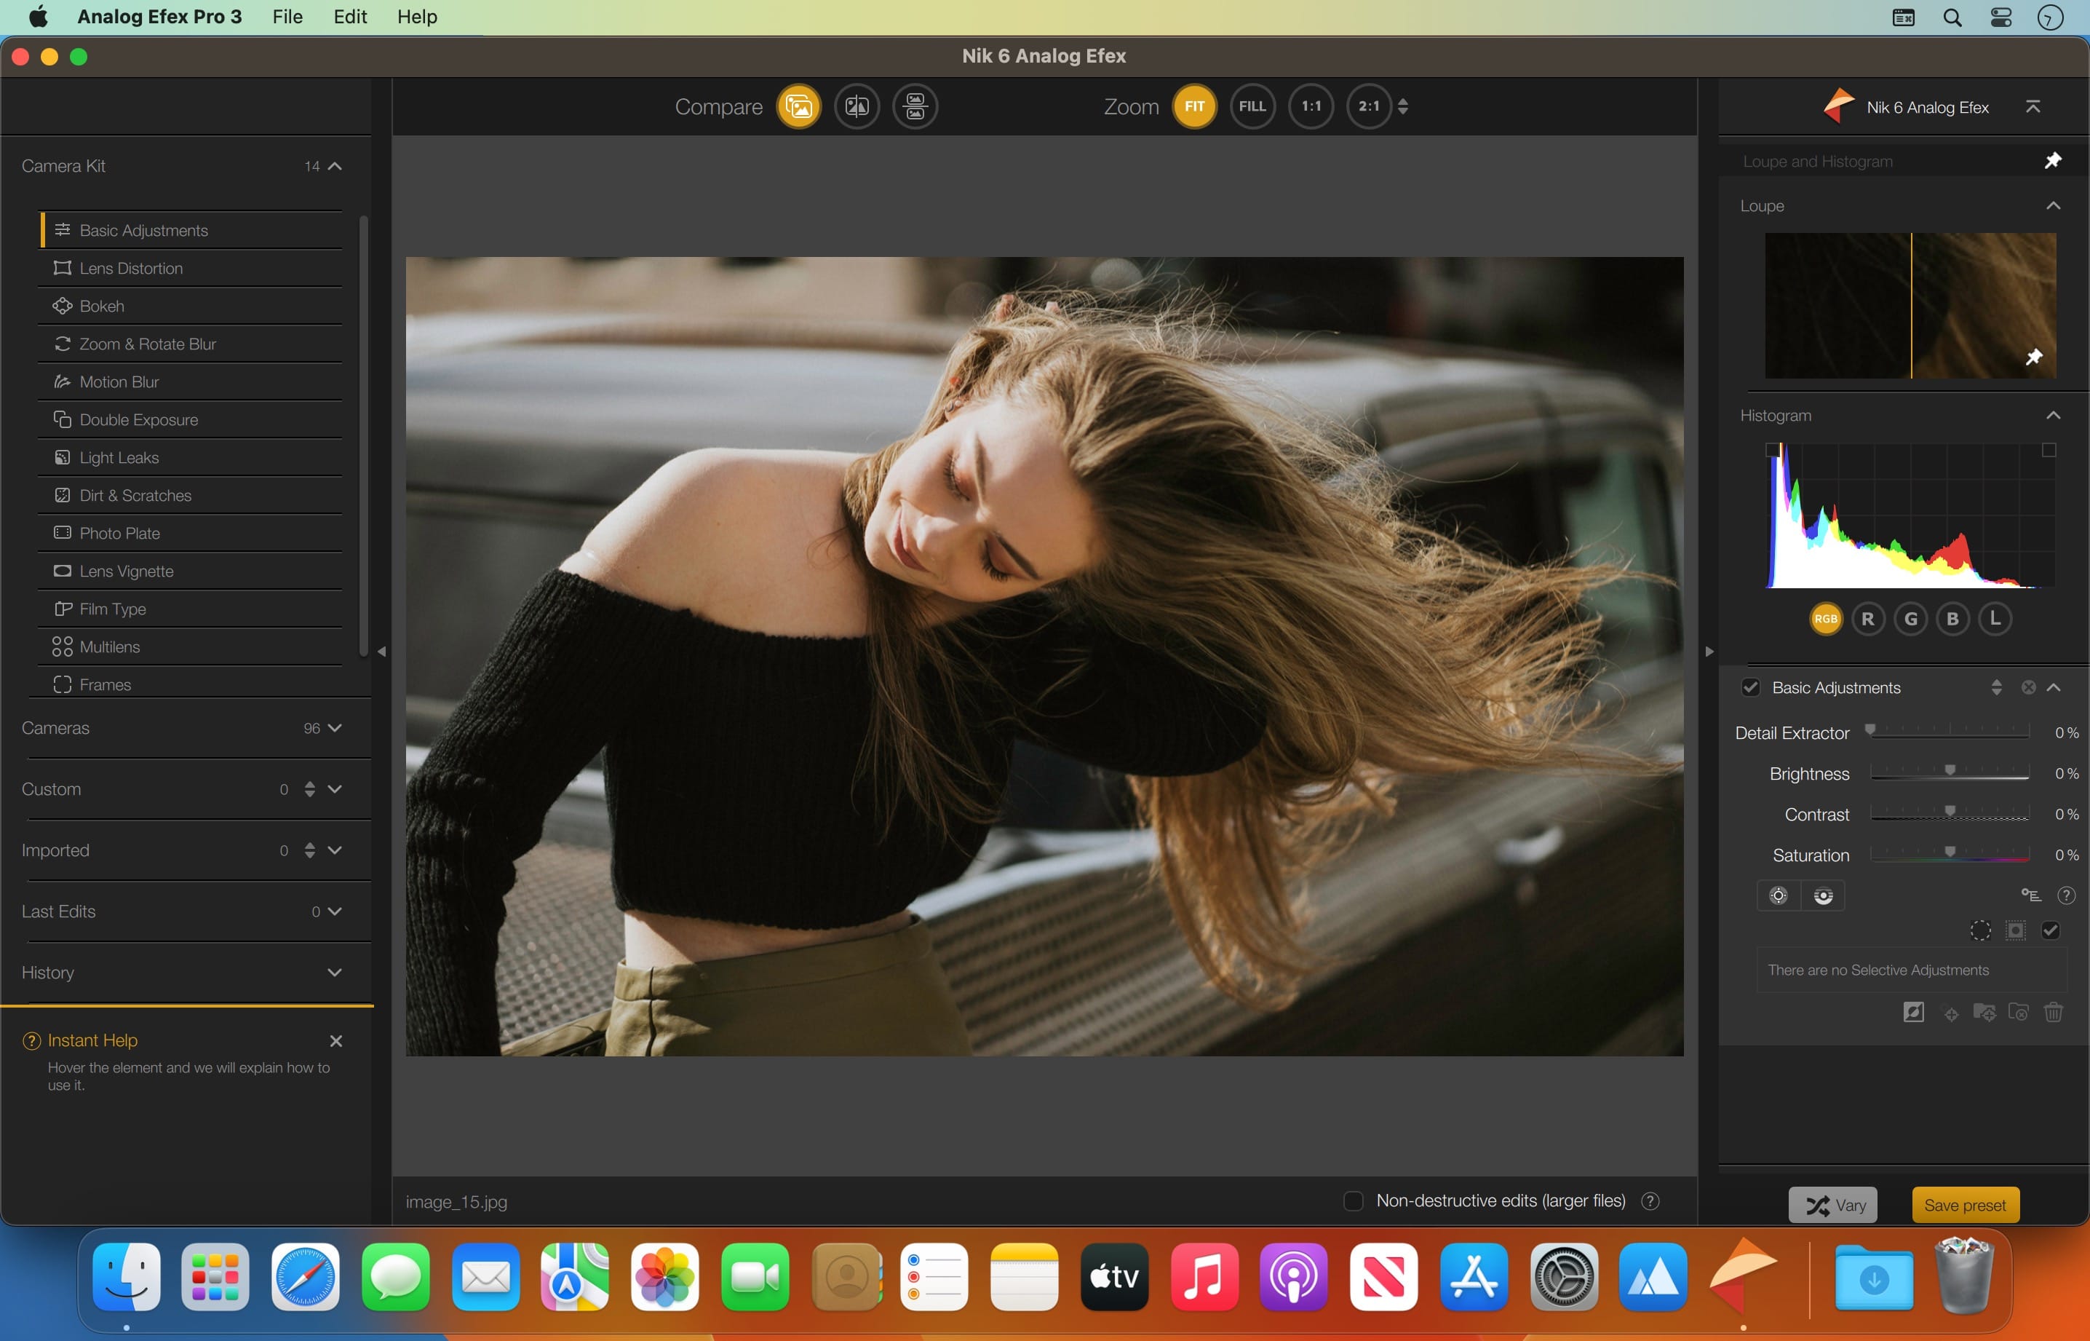Open help for non-destructive edits
2090x1341 pixels.
click(1650, 1200)
